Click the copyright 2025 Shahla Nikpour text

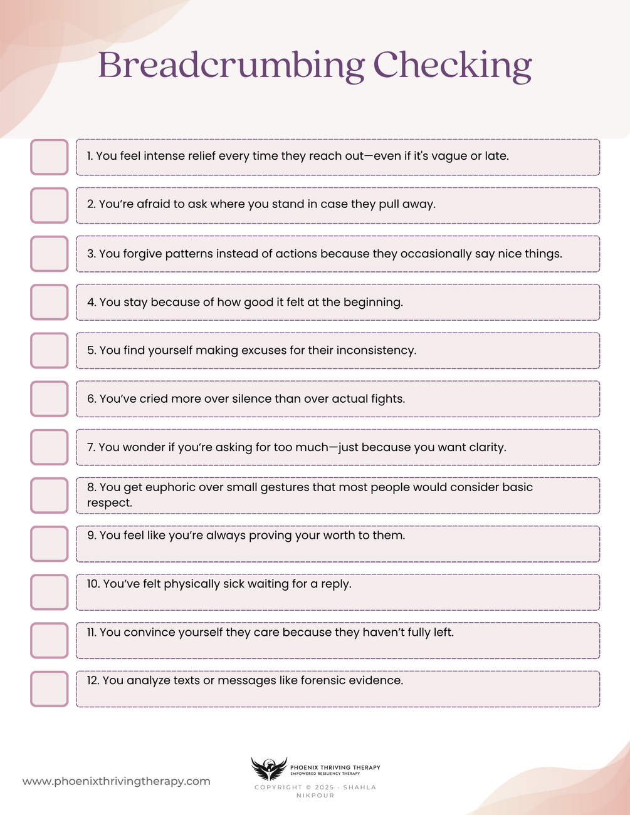315,791
